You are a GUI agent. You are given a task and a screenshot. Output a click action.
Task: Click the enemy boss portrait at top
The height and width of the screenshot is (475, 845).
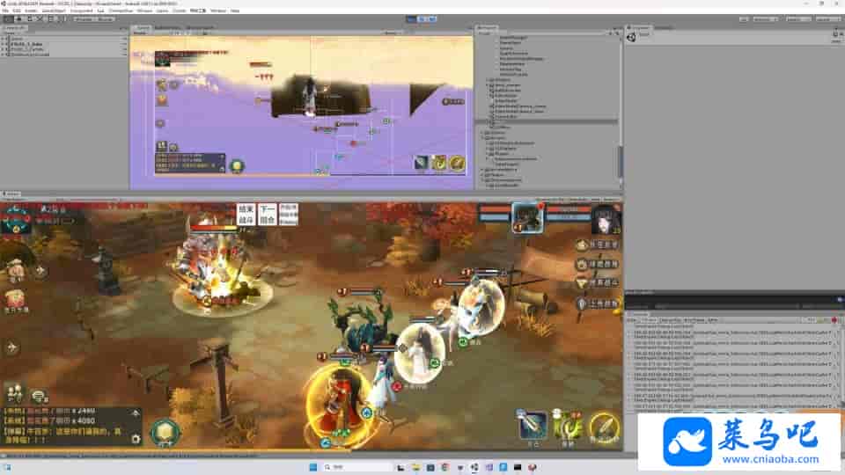pos(527,216)
